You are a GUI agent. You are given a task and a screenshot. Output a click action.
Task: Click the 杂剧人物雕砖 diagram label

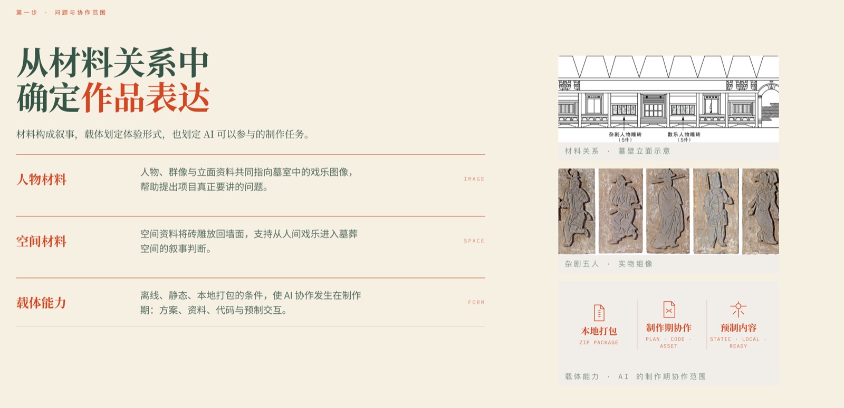coord(625,135)
